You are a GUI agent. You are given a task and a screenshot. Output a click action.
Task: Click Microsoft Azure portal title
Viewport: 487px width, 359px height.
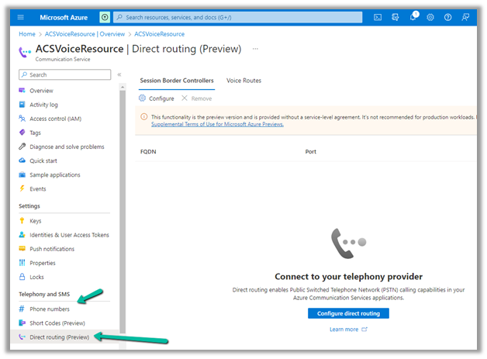point(64,17)
